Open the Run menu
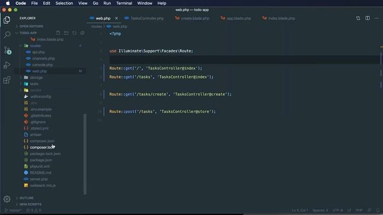This screenshot has height=215, width=383. click(x=107, y=3)
